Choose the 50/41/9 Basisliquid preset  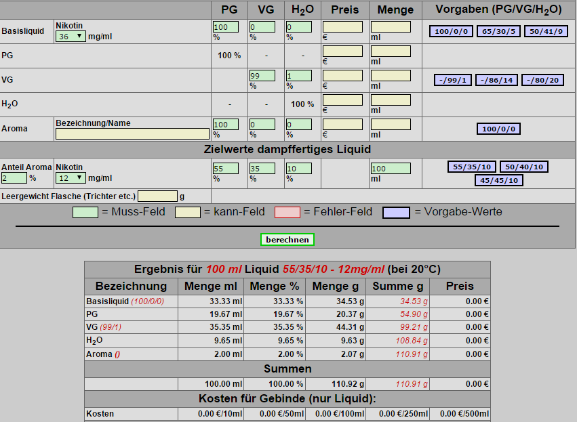pos(546,32)
